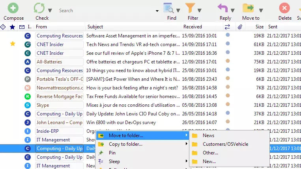
Task: Select Copy to folder... menu item
Action: pos(125,144)
